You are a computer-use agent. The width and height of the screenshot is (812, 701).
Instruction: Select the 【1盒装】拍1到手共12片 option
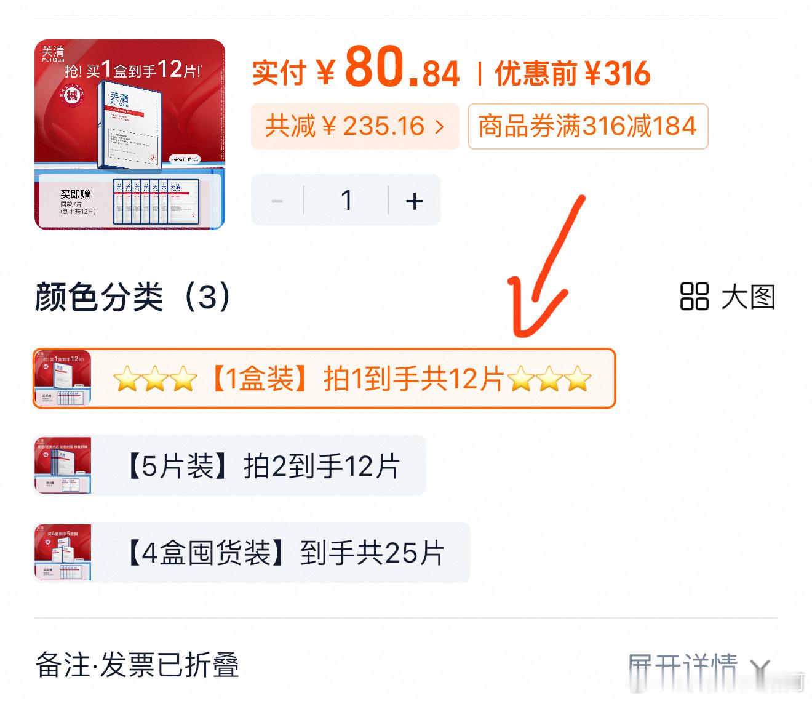point(324,378)
